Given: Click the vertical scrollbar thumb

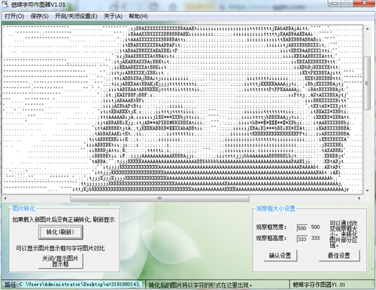Looking at the screenshot, I should click(367, 83).
